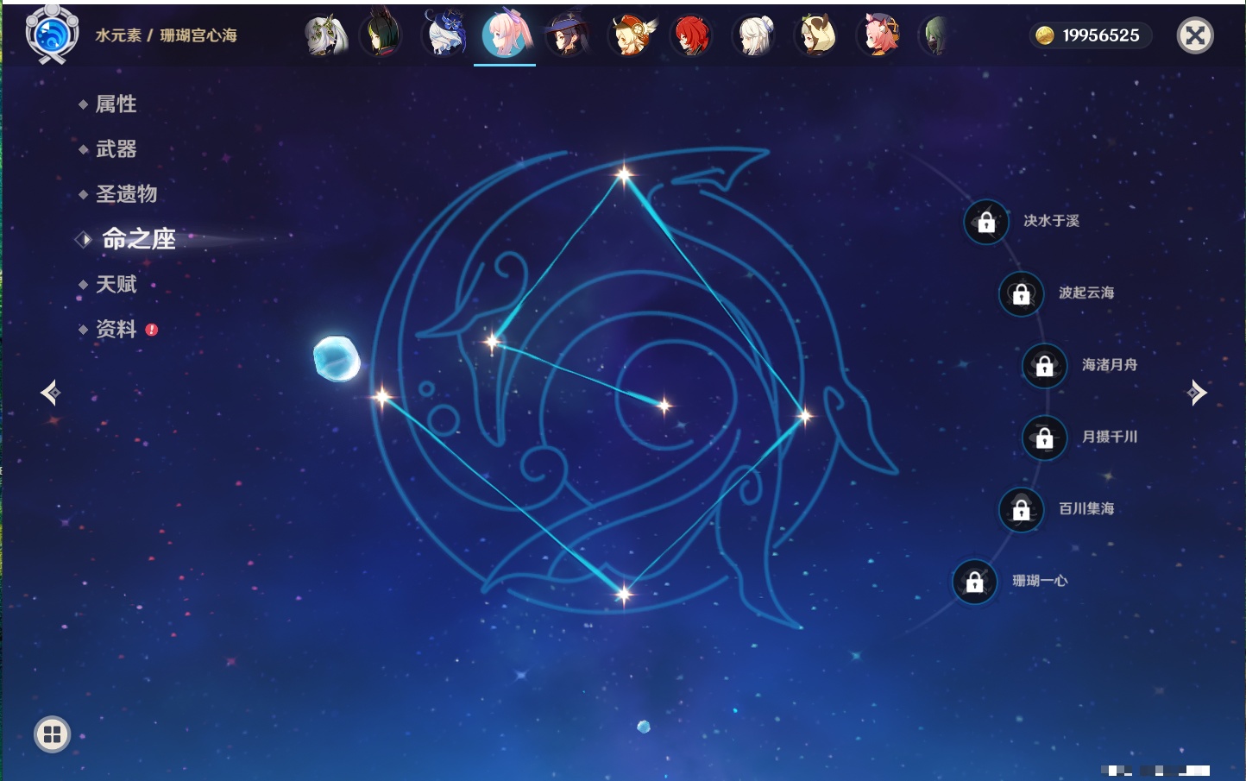Open the 武器 weapon menu
The width and height of the screenshot is (1246, 781).
coord(116,149)
